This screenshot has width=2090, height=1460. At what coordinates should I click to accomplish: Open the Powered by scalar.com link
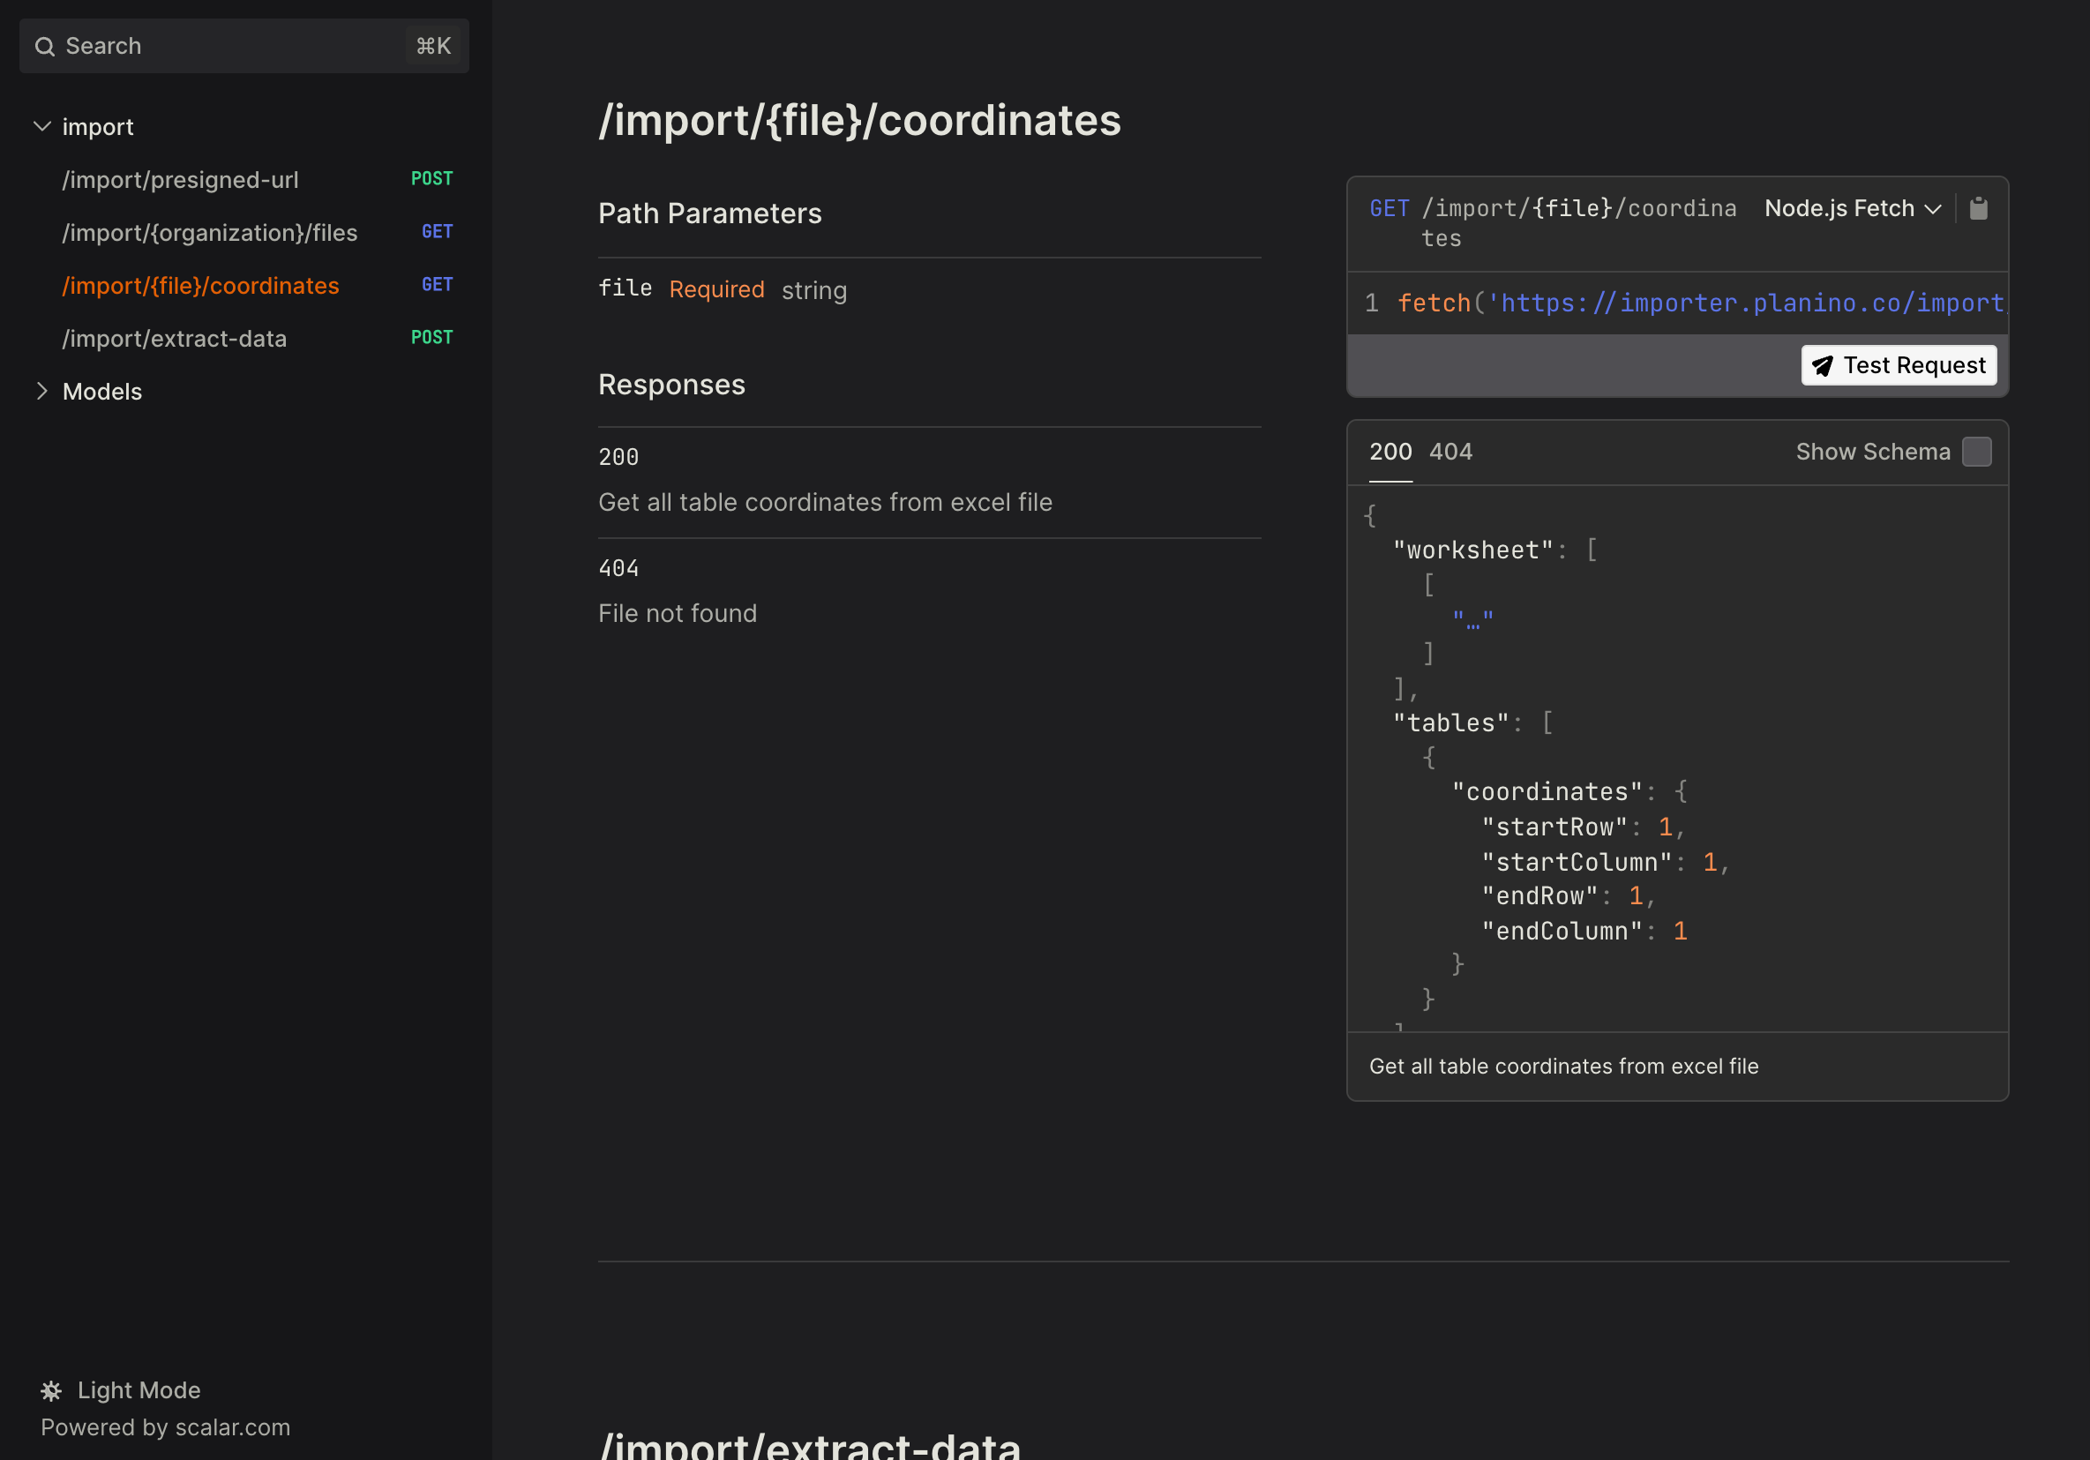click(x=165, y=1427)
